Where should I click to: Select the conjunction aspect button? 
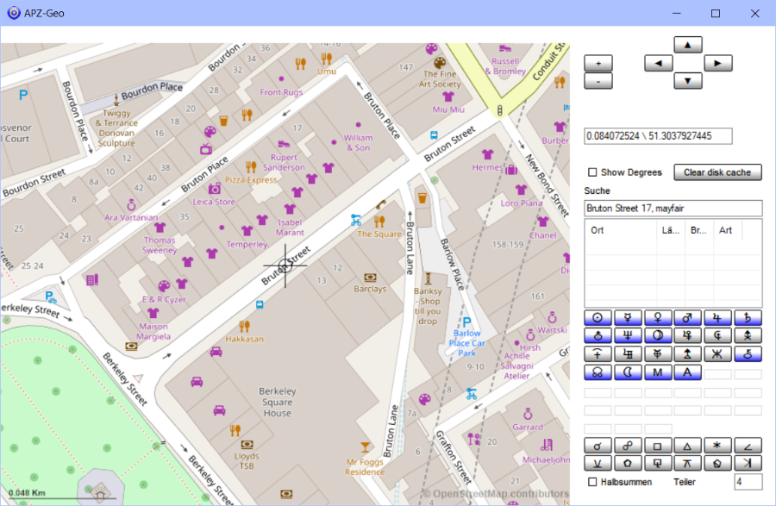[x=598, y=446]
